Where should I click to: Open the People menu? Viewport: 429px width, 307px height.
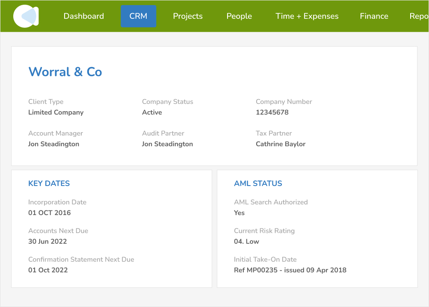pos(239,16)
